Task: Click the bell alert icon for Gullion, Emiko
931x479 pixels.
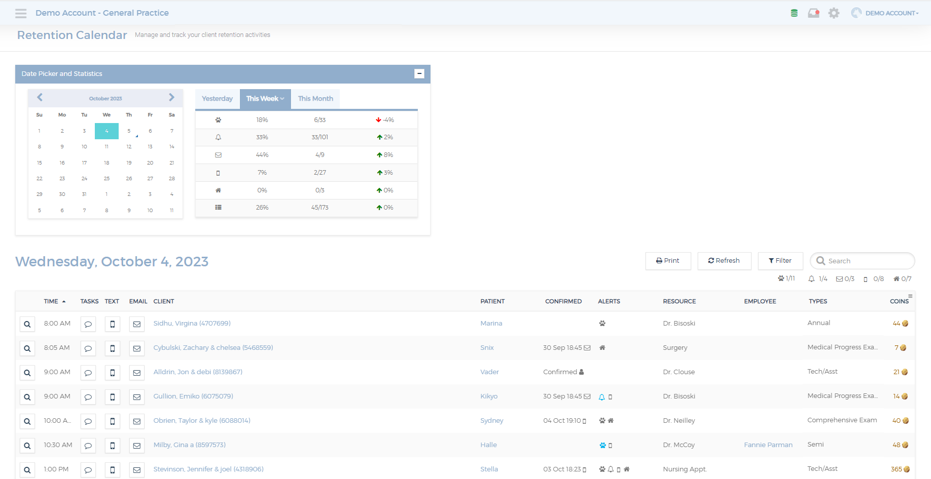Action: click(601, 397)
